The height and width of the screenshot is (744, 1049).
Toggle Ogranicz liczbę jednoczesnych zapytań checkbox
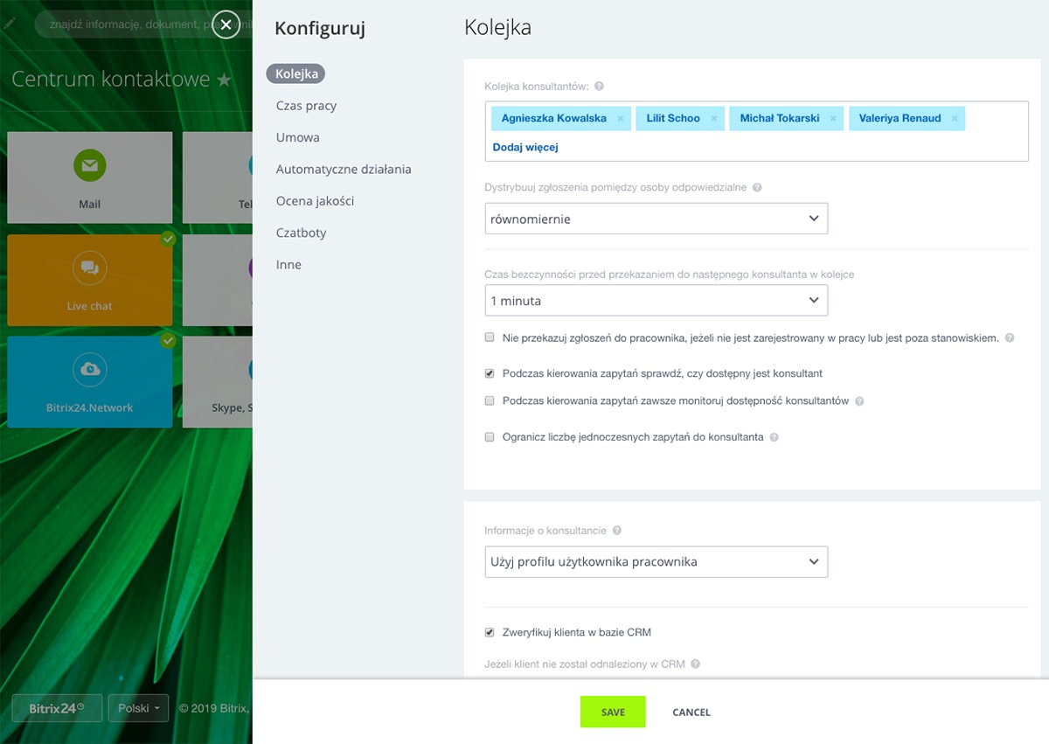490,436
